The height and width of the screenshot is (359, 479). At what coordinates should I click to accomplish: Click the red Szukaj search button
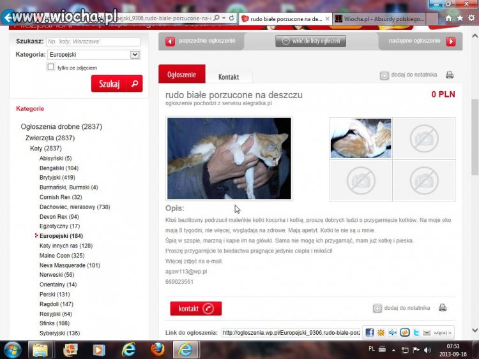(x=117, y=84)
